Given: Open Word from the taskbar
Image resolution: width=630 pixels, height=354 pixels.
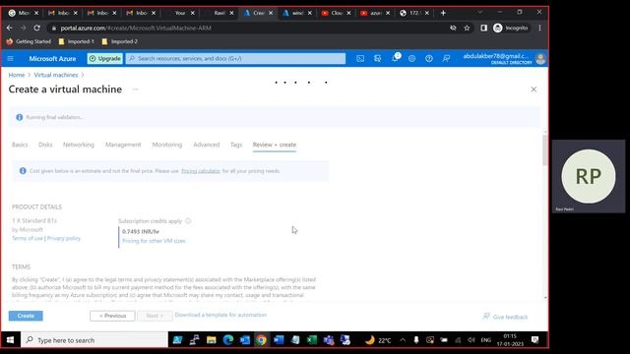Looking at the screenshot, I should 279,340.
